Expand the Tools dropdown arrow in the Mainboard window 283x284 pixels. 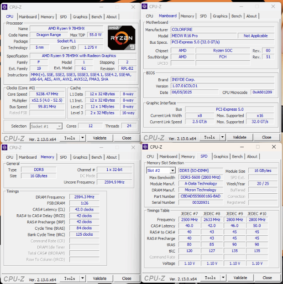(x=222, y=137)
